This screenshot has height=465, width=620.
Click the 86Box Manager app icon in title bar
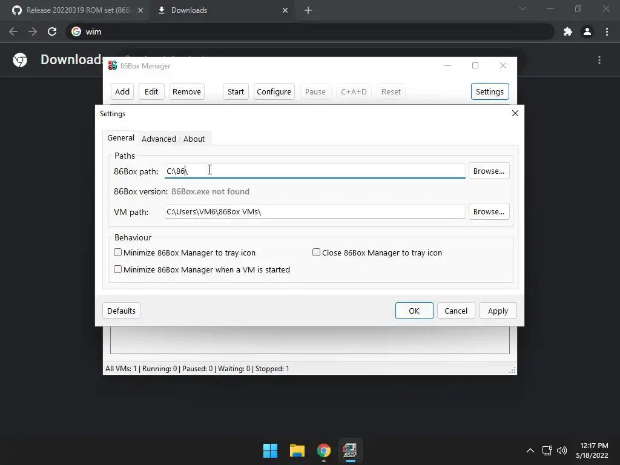pos(112,65)
